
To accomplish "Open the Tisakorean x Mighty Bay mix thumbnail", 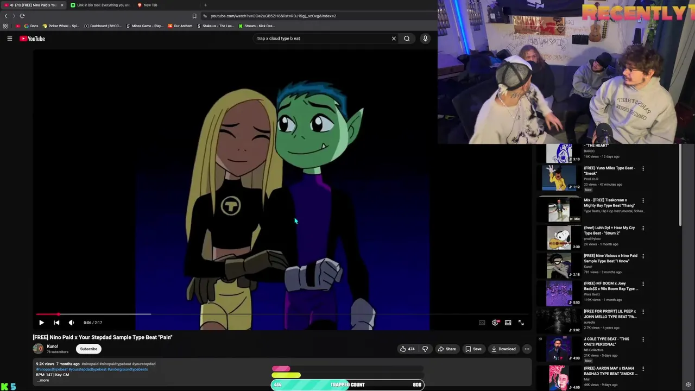I will pos(559,210).
